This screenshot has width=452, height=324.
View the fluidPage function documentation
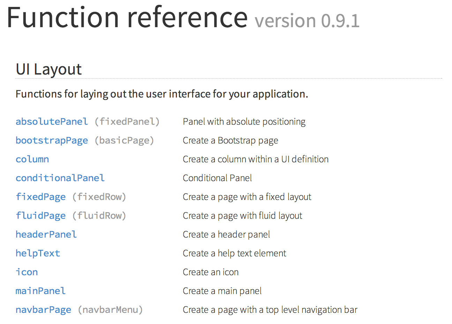pyautogui.click(x=40, y=216)
